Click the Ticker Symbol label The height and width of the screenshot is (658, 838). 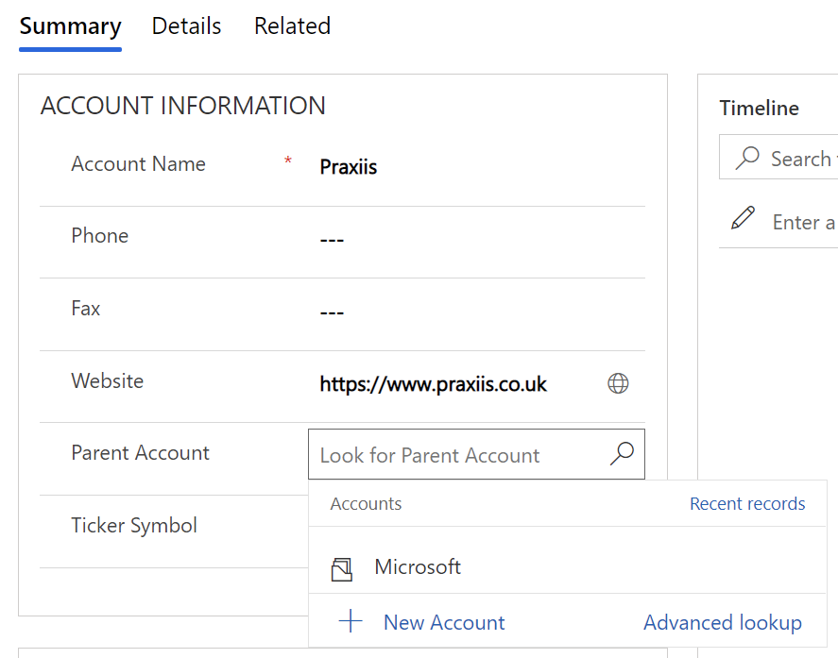pyautogui.click(x=134, y=526)
